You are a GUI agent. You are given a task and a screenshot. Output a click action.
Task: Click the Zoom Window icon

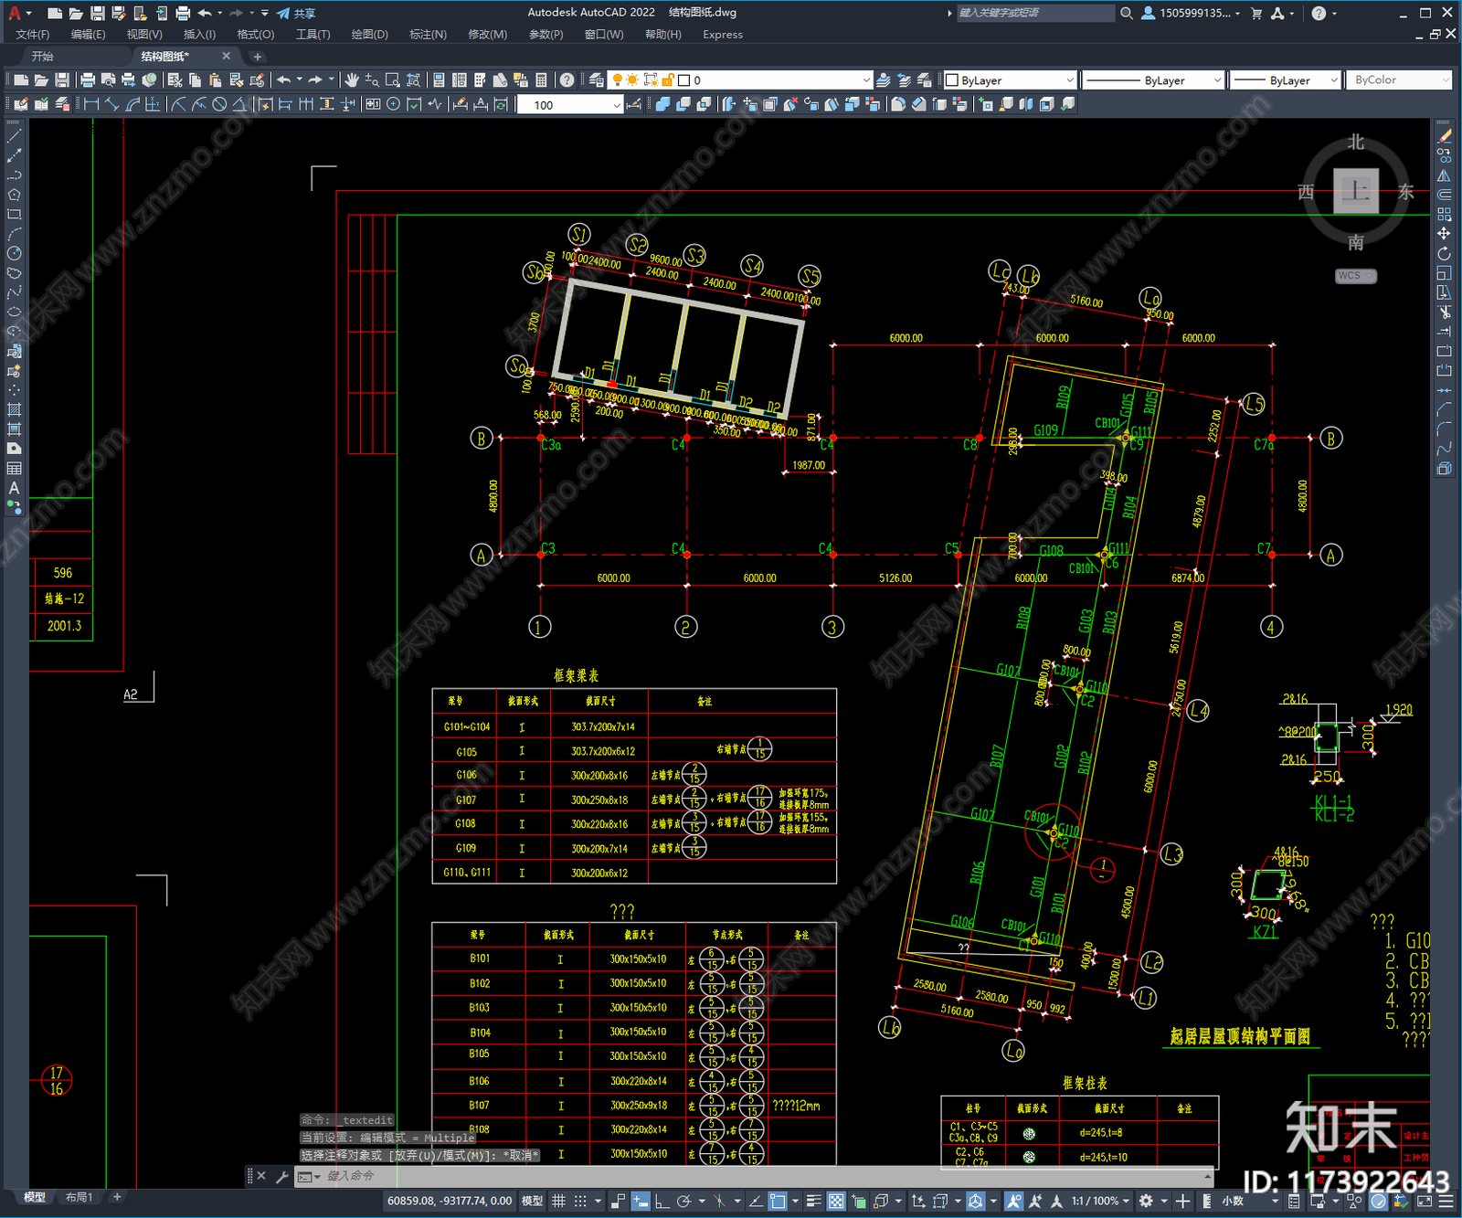393,80
